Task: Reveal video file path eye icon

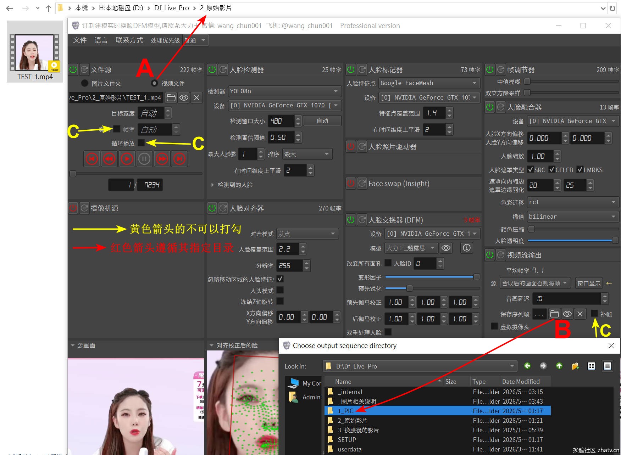Action: tap(184, 97)
